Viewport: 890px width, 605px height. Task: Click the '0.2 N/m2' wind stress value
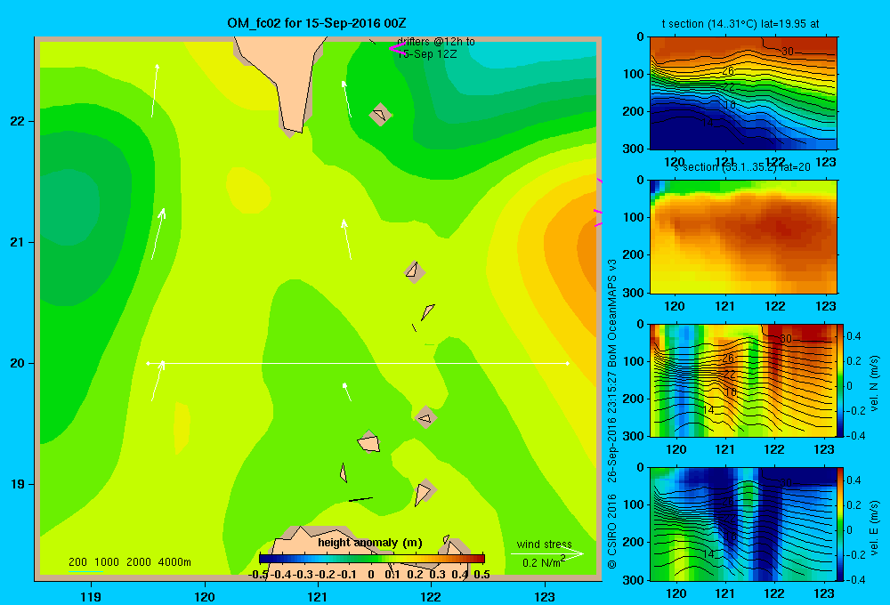tap(544, 562)
